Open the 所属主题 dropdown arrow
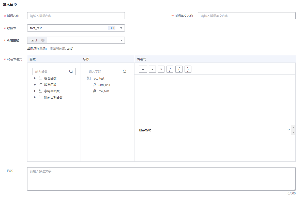Image resolution: width=302 pixels, height=197 pixels. [121, 40]
